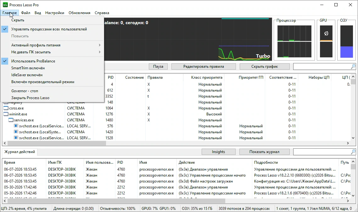Choose Скрыть in the Главное menu

point(52,20)
